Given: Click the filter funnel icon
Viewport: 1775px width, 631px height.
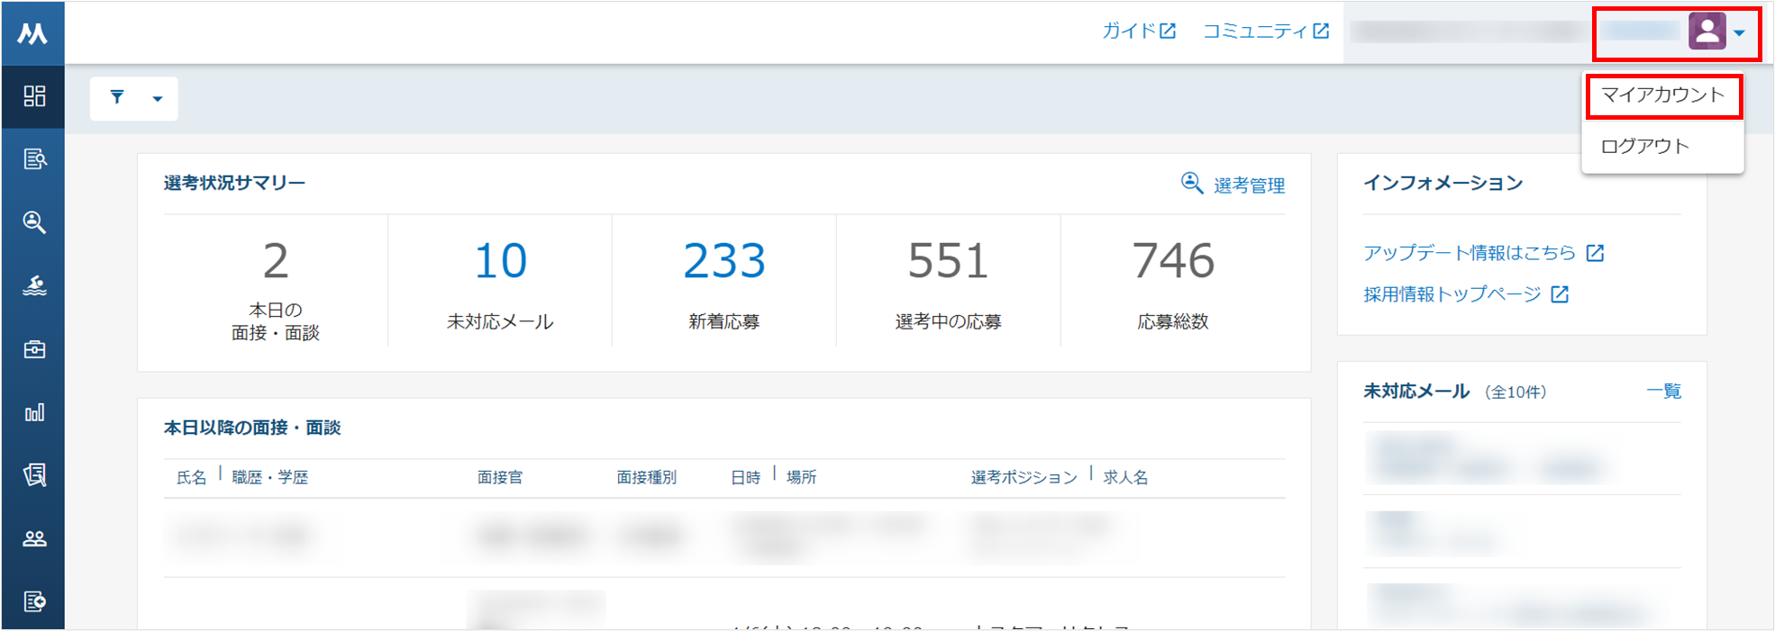Looking at the screenshot, I should click(x=117, y=97).
